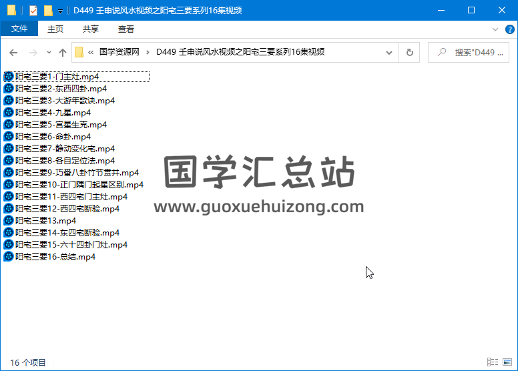
Task: Select file name 阳宅三要4-九星.mp4
Action: (53, 113)
